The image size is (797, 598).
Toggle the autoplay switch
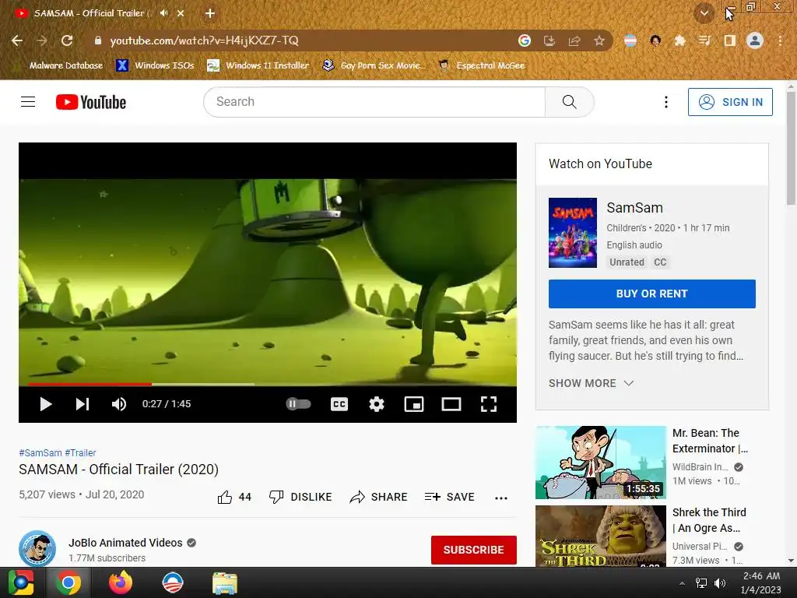tap(298, 404)
